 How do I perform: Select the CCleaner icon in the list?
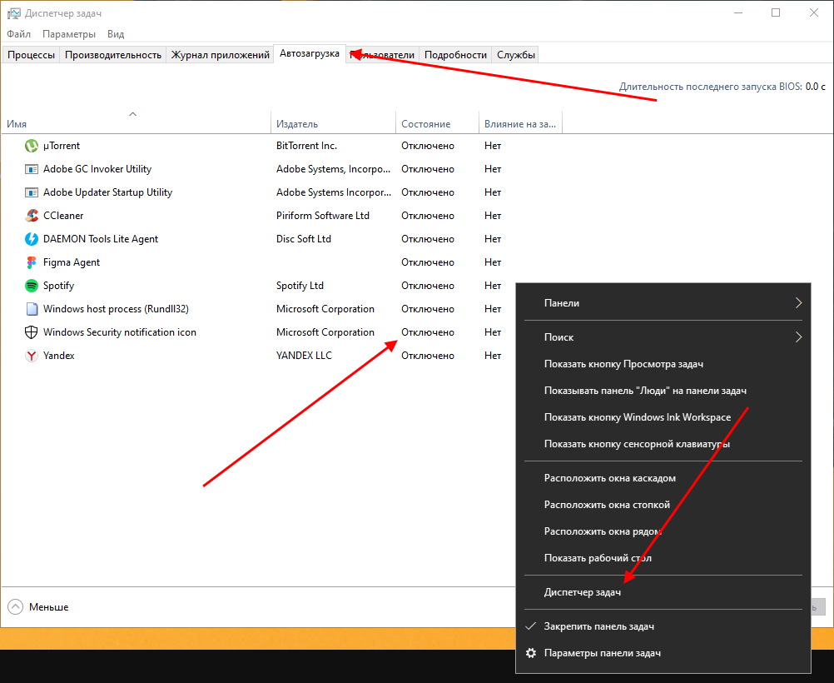point(32,216)
